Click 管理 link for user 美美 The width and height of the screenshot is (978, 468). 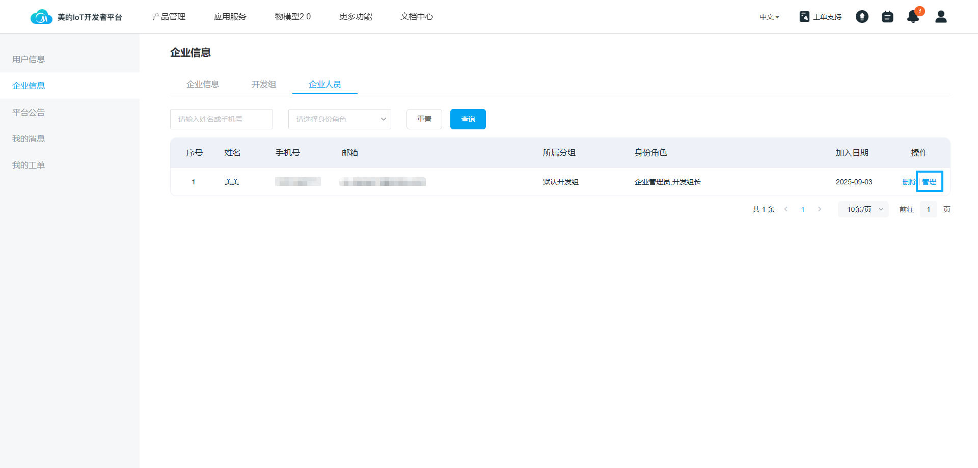click(929, 182)
